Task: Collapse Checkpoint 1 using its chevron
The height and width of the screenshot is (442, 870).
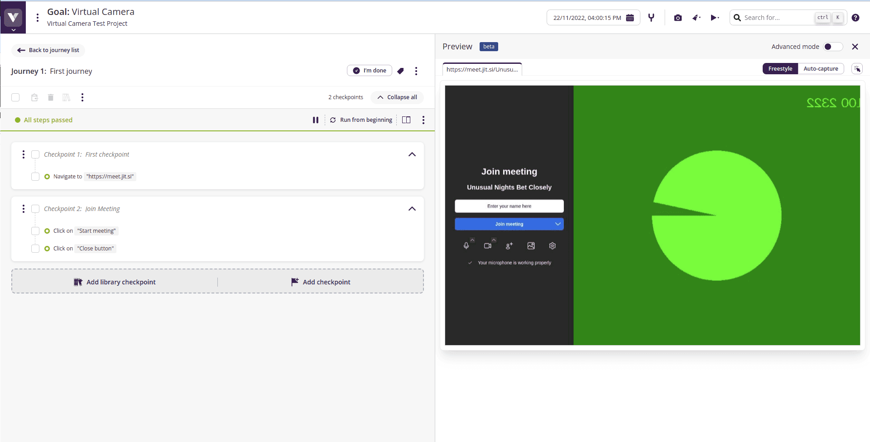Action: [x=412, y=154]
